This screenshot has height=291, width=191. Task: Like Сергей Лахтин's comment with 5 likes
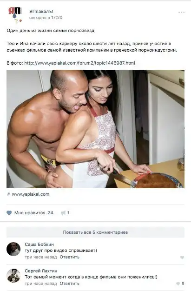pos(180,284)
